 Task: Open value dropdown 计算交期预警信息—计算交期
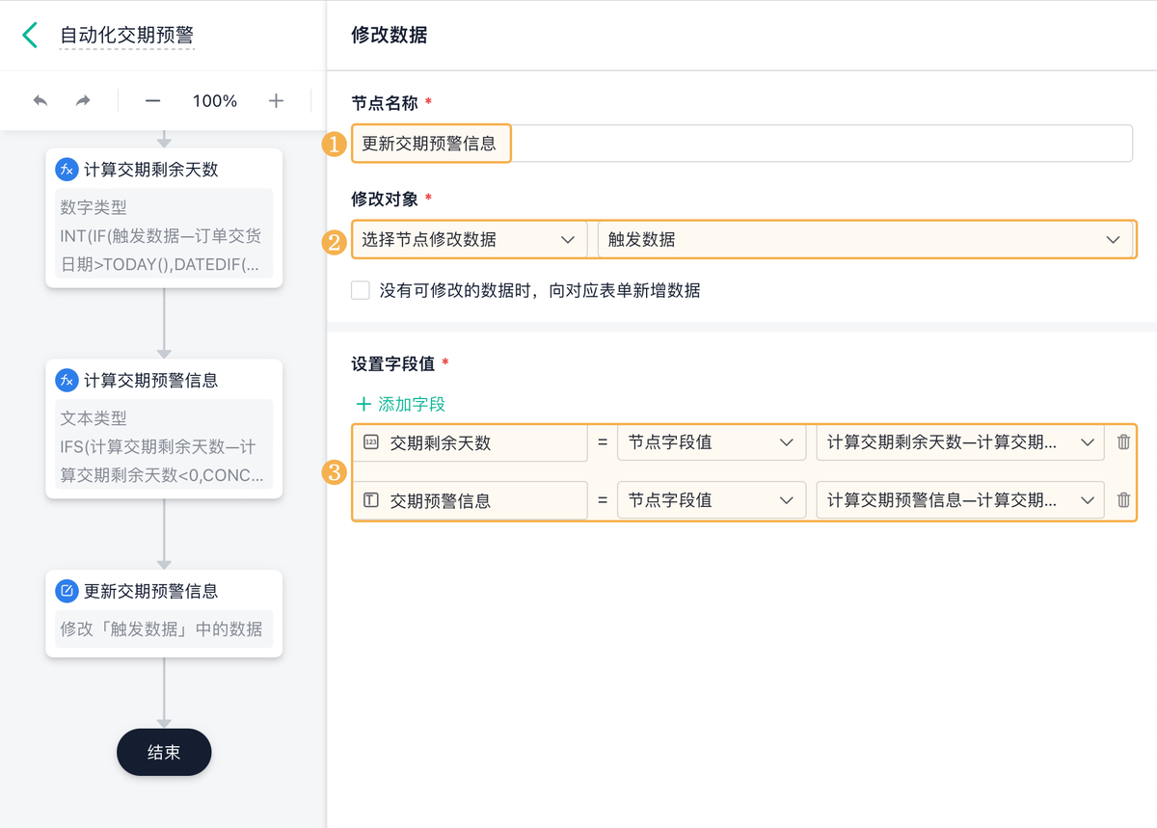click(959, 500)
